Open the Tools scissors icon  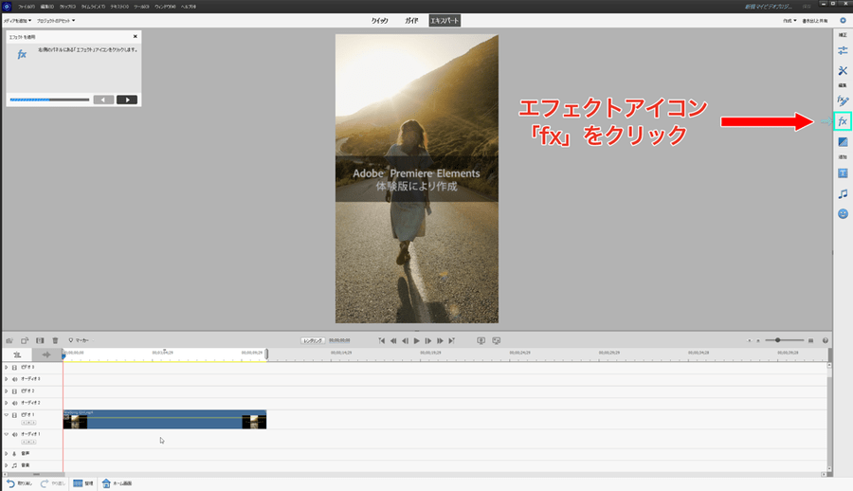point(843,71)
